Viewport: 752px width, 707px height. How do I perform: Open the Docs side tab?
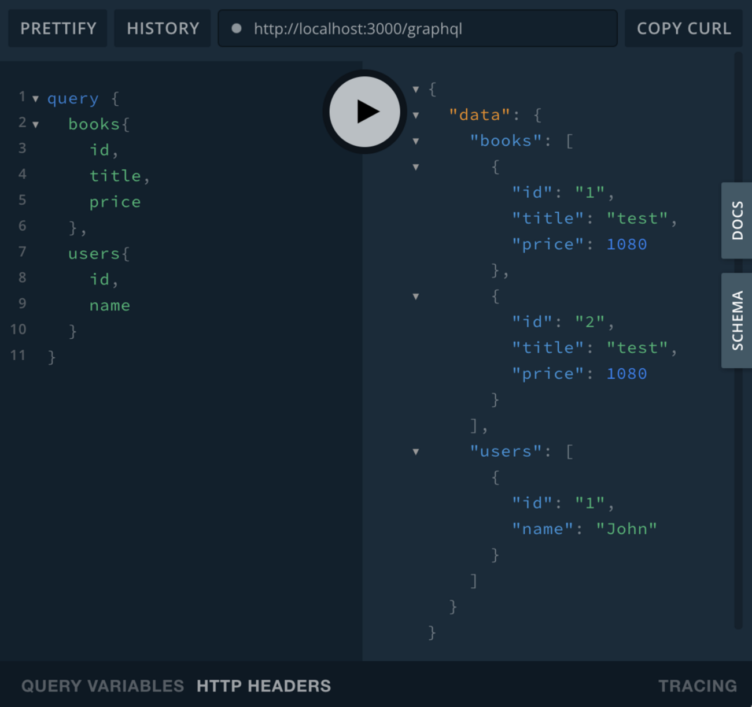(x=736, y=220)
